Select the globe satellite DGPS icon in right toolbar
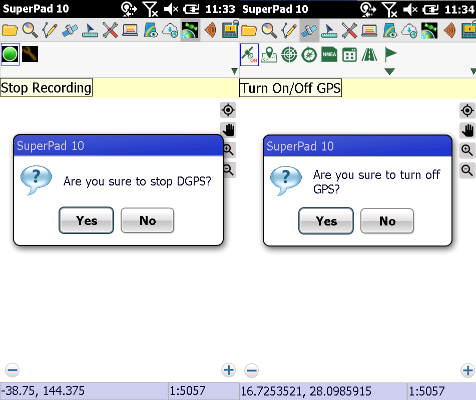 pos(429,30)
